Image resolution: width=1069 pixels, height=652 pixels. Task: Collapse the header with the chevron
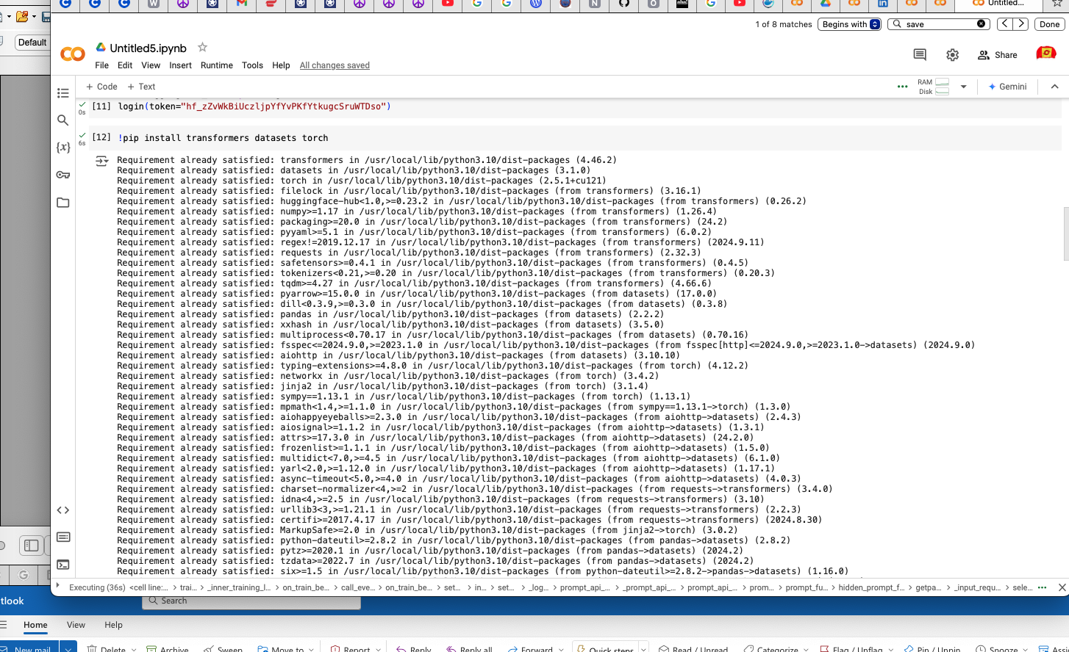pos(1055,87)
